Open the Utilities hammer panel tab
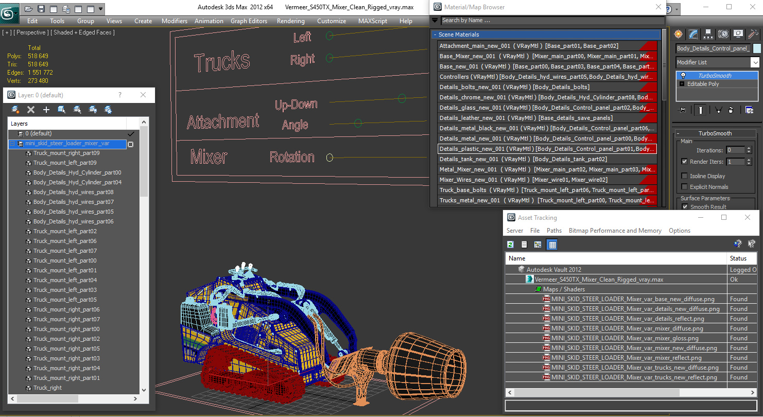 (753, 34)
